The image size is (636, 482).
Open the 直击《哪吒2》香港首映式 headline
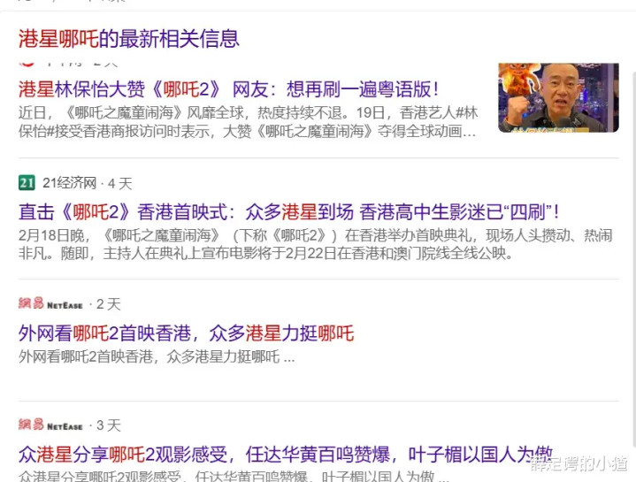coord(288,212)
